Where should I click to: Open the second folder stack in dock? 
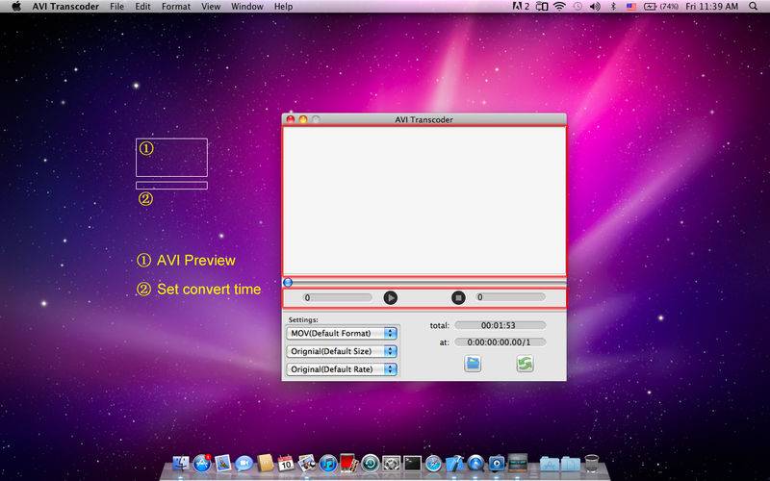tap(570, 463)
